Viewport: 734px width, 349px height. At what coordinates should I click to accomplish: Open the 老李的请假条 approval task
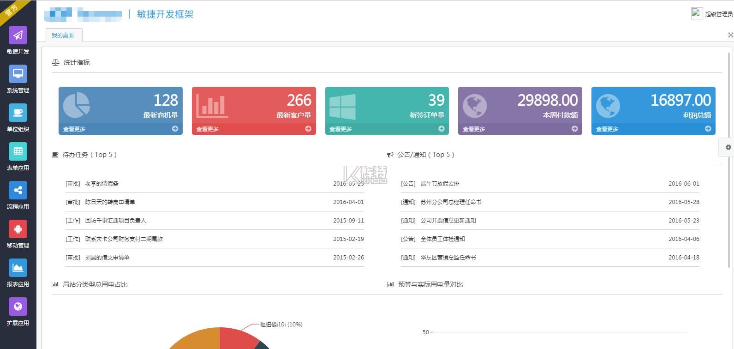102,184
